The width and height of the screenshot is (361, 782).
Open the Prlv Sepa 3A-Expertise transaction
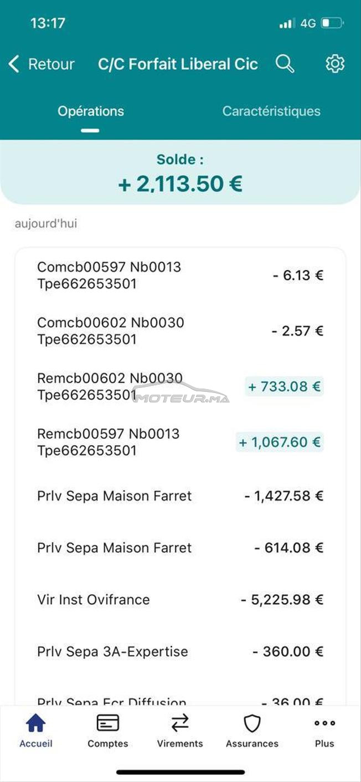[180, 651]
